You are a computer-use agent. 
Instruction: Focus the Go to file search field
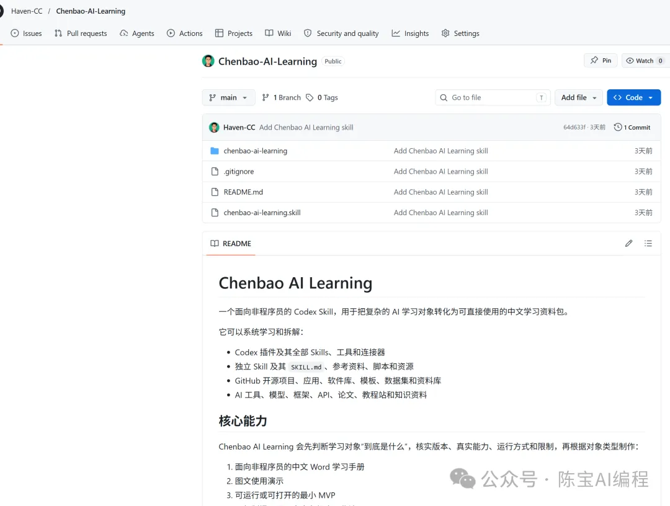[493, 97]
